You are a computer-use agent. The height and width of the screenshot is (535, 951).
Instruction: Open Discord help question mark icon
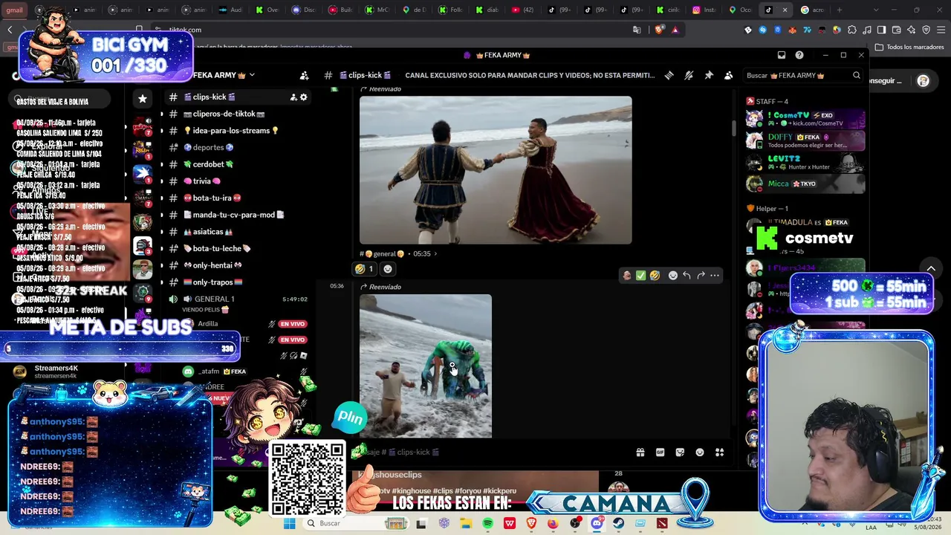[799, 55]
